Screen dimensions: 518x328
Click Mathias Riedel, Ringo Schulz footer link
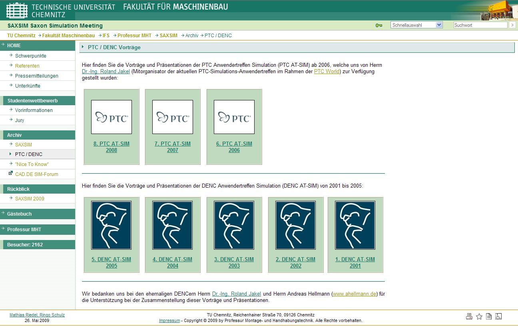click(x=37, y=315)
